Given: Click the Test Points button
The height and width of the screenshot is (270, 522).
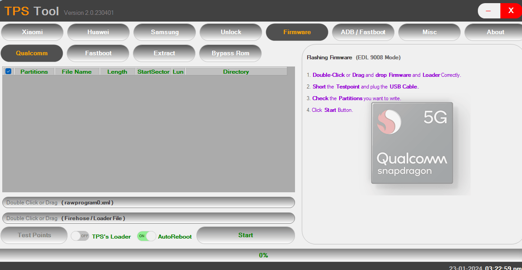Looking at the screenshot, I should pyautogui.click(x=34, y=235).
